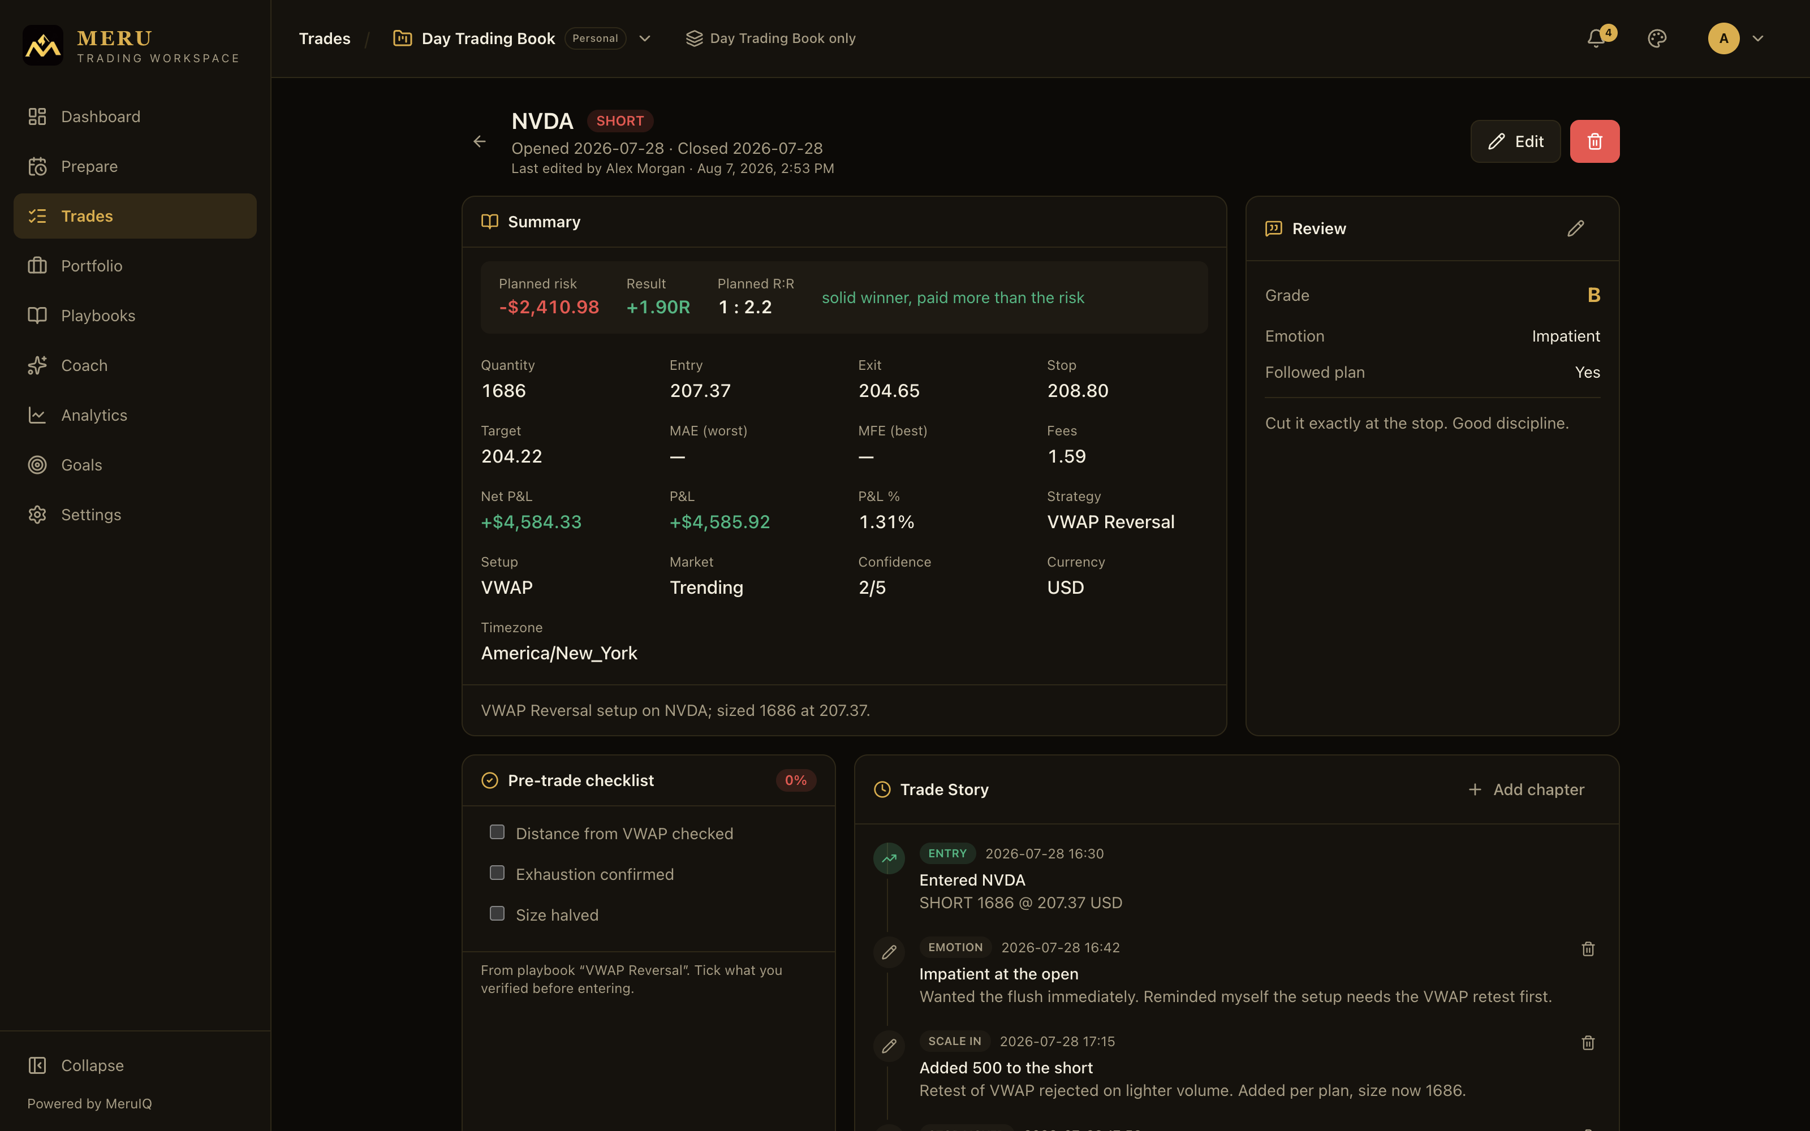Click the Stop value 208.80
Image resolution: width=1810 pixels, height=1131 pixels.
(1078, 390)
